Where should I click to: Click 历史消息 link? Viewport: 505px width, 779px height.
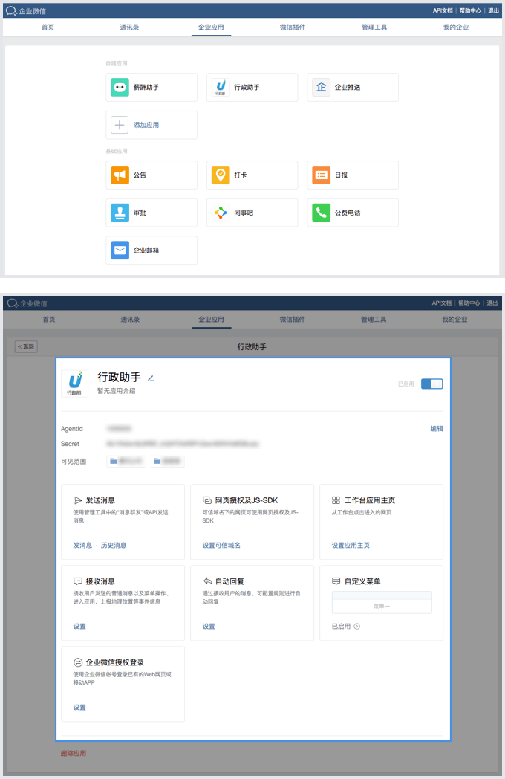(114, 546)
